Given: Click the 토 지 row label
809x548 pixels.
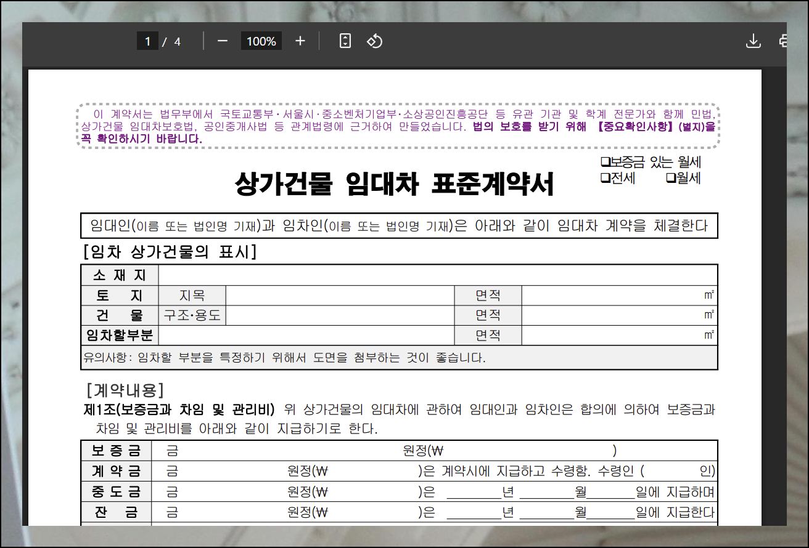Looking at the screenshot, I should (120, 296).
